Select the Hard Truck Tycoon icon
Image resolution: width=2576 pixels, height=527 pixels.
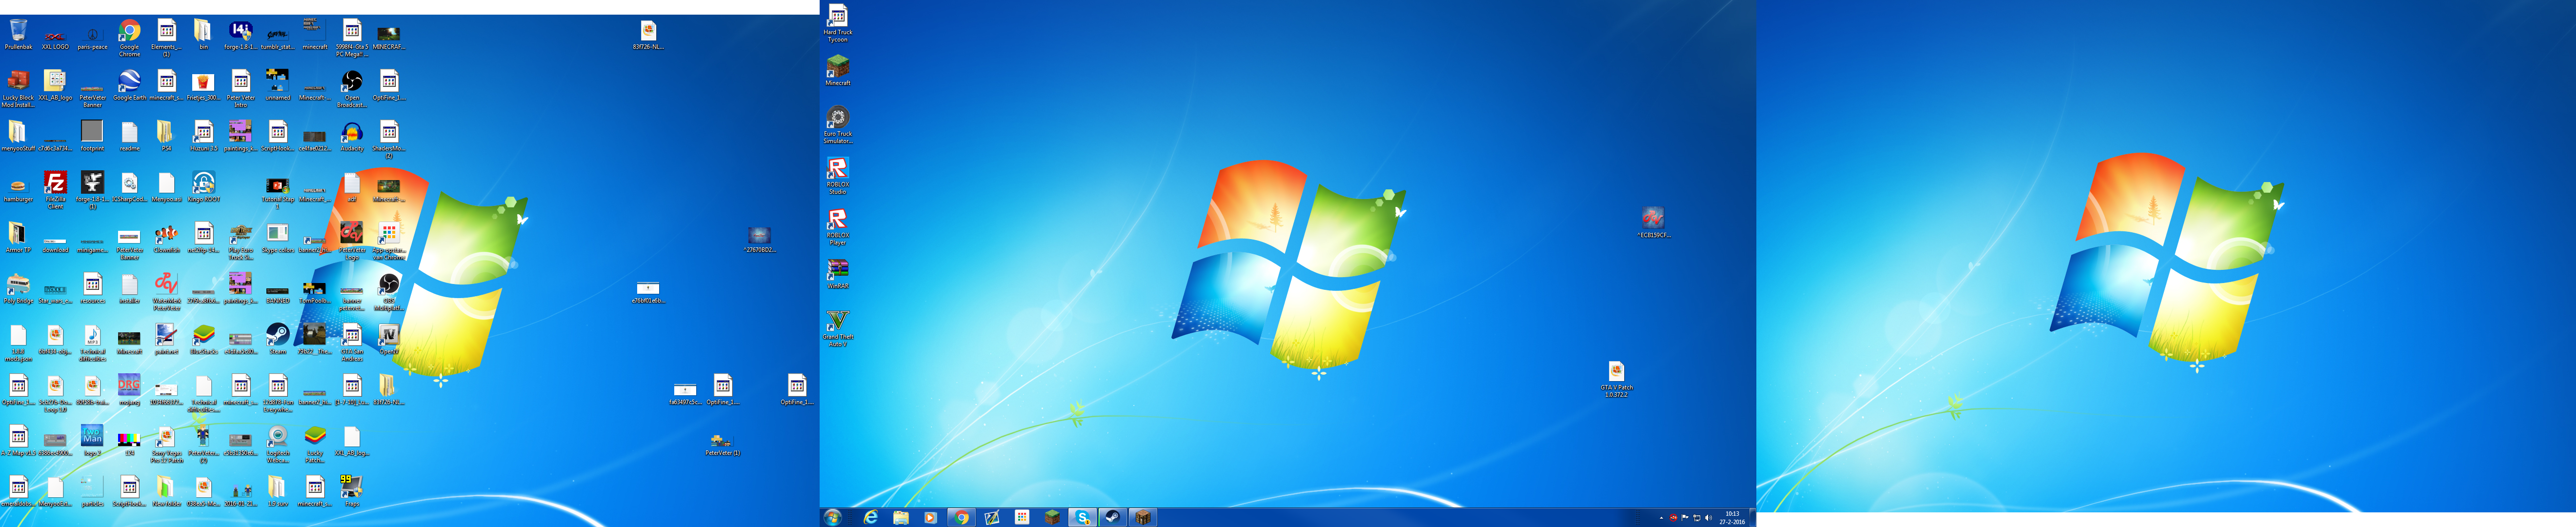pyautogui.click(x=838, y=24)
